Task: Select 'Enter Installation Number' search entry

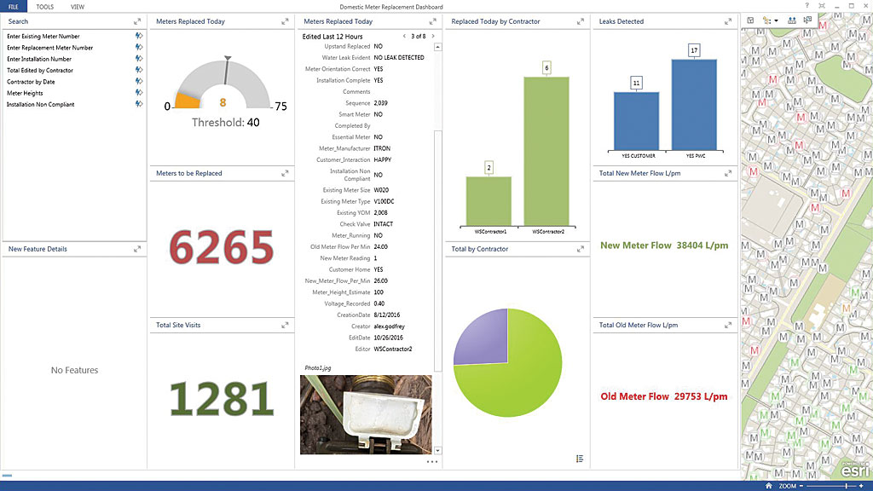Action: click(x=39, y=59)
